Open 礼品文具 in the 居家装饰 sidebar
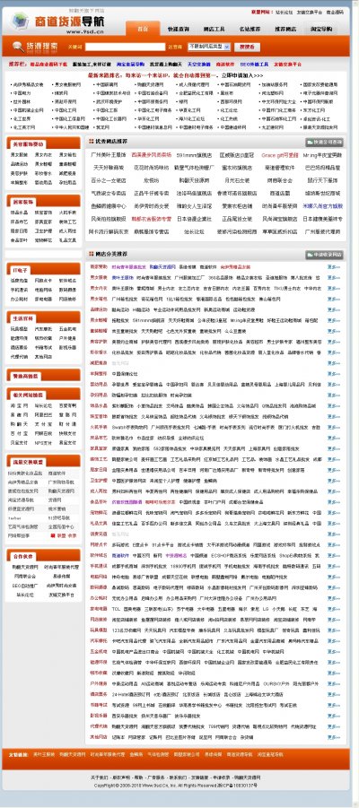The image size is (359, 808). click(x=67, y=240)
